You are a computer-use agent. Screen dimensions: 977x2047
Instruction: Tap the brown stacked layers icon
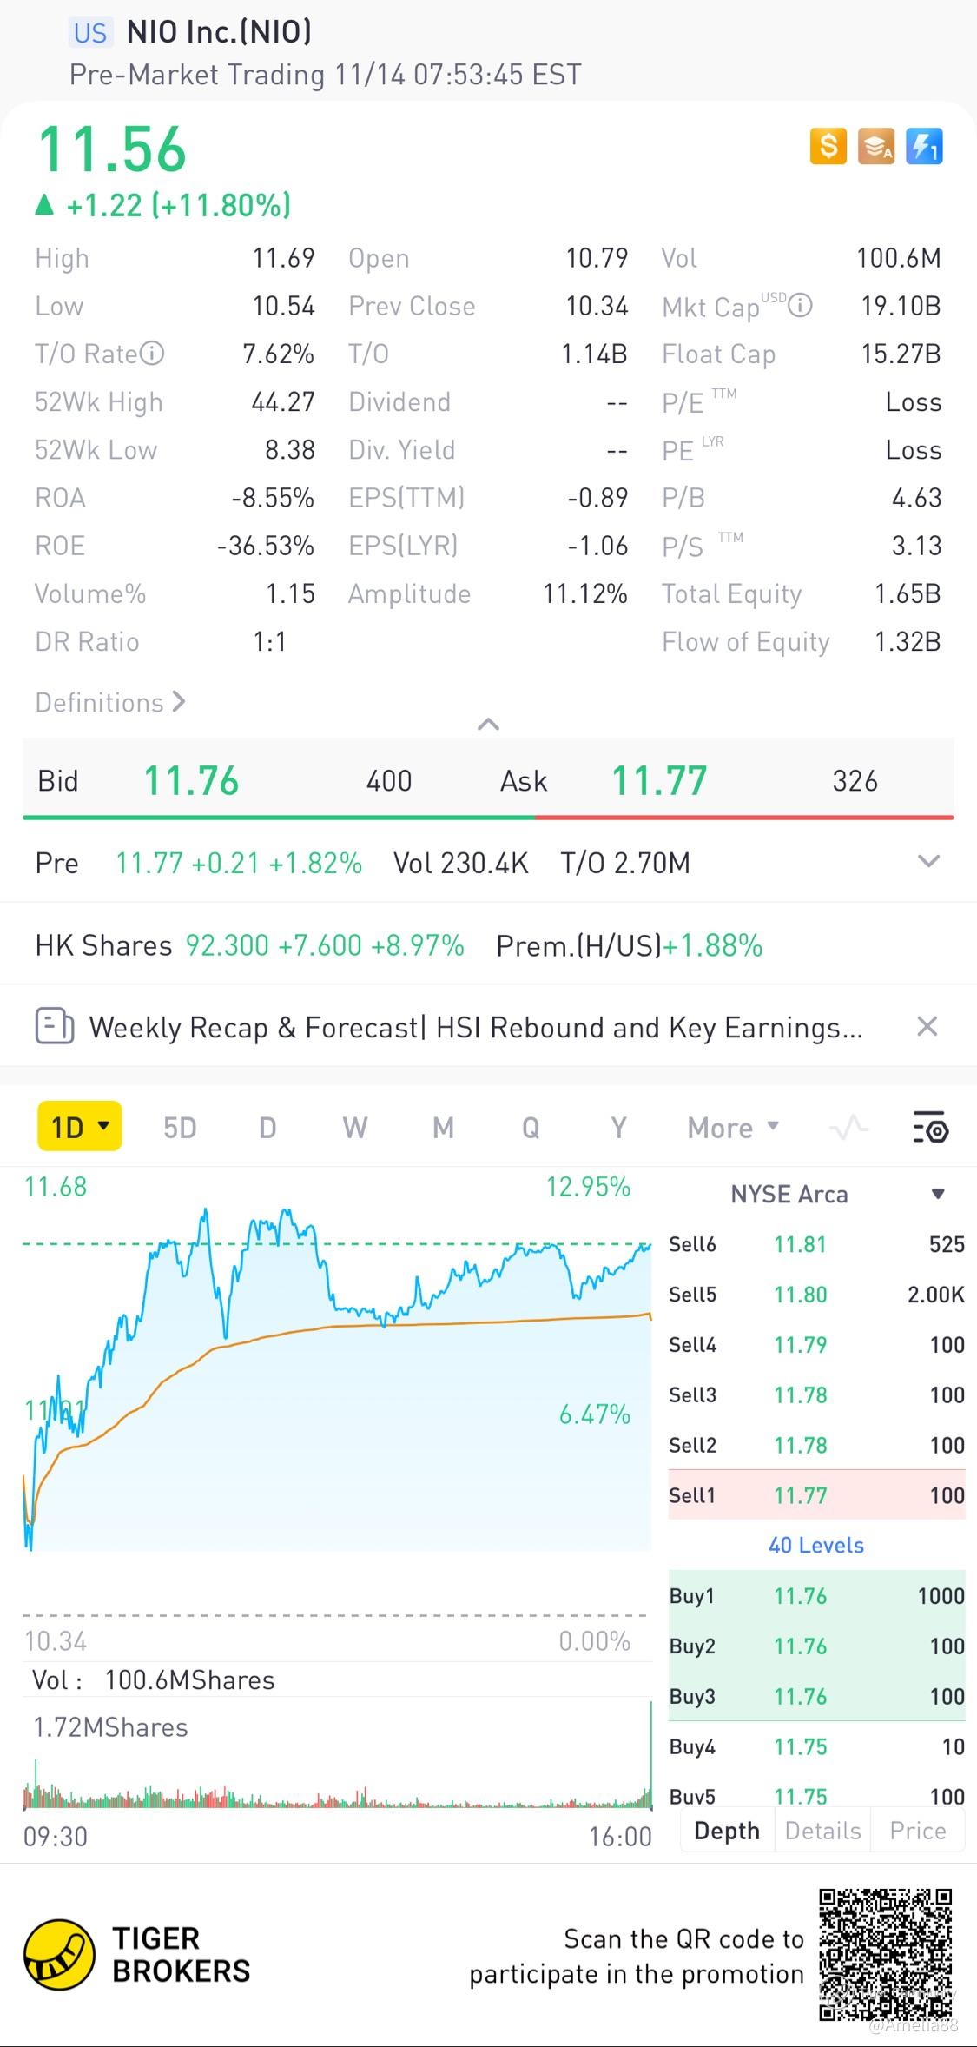[875, 146]
